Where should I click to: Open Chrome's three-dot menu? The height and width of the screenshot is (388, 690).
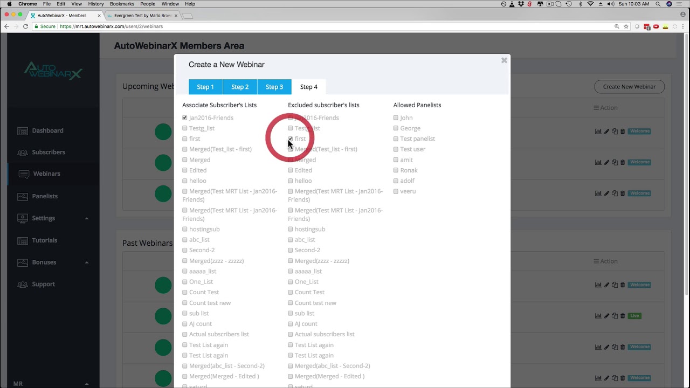click(684, 26)
